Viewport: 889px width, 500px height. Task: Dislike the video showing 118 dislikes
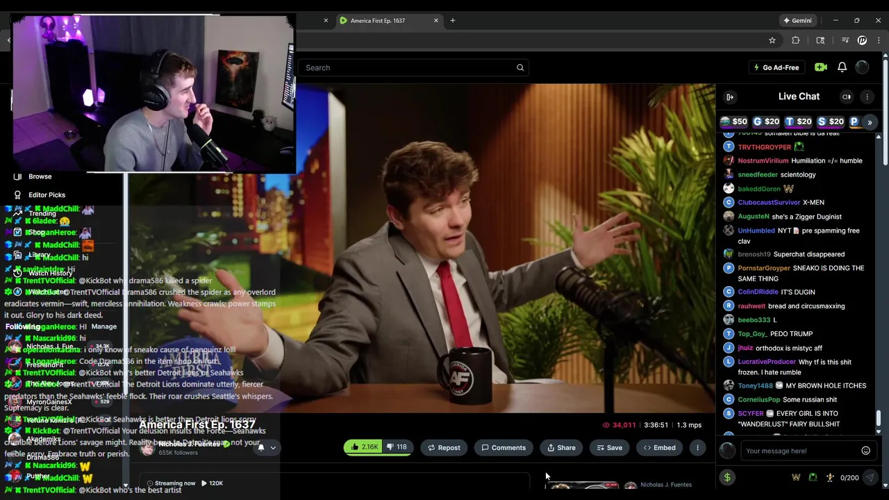(397, 447)
